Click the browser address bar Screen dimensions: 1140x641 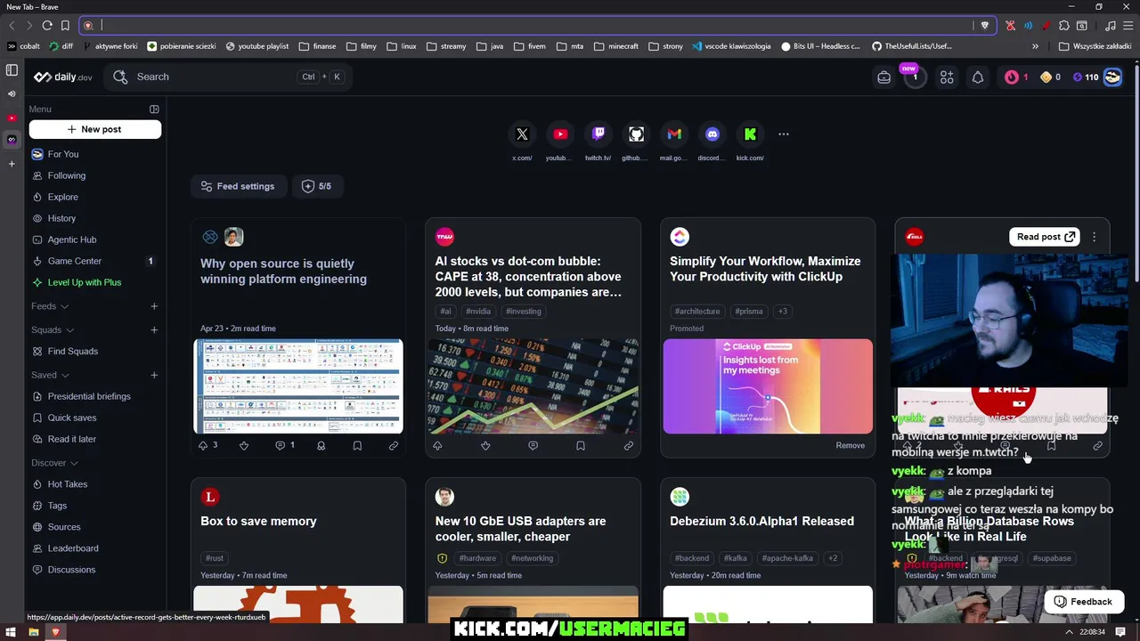534,26
